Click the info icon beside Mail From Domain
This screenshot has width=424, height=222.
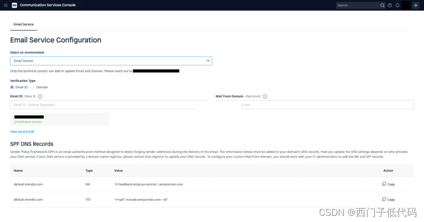(x=265, y=96)
